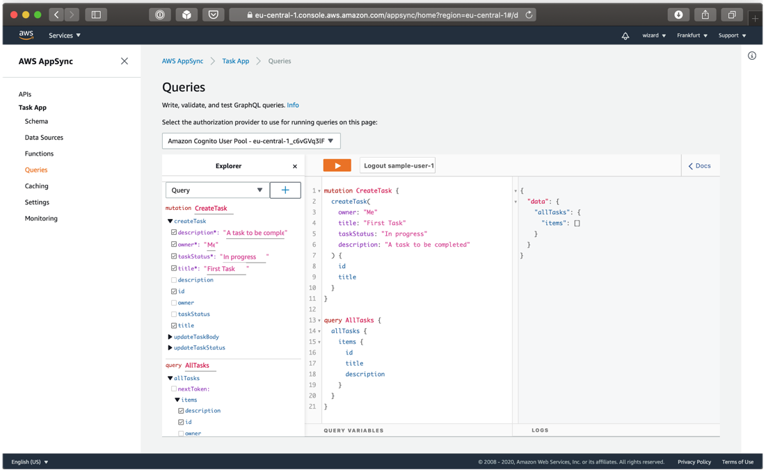Show the browser downloads
This screenshot has height=474, width=766.
tap(678, 15)
